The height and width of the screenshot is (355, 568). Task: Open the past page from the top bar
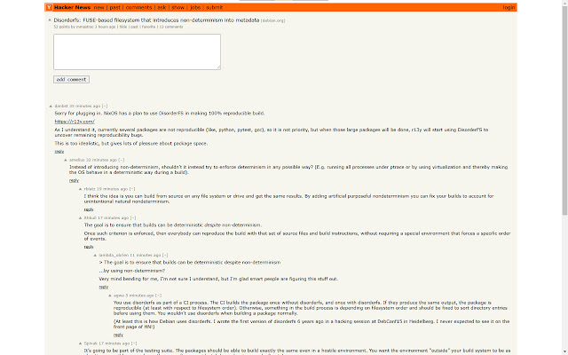(x=114, y=7)
